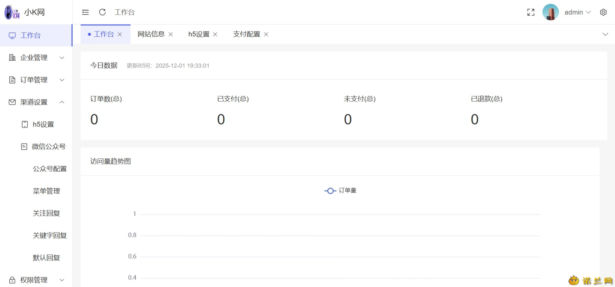
Task: Collapse the 渠道设置 menu section
Action: pyautogui.click(x=36, y=102)
